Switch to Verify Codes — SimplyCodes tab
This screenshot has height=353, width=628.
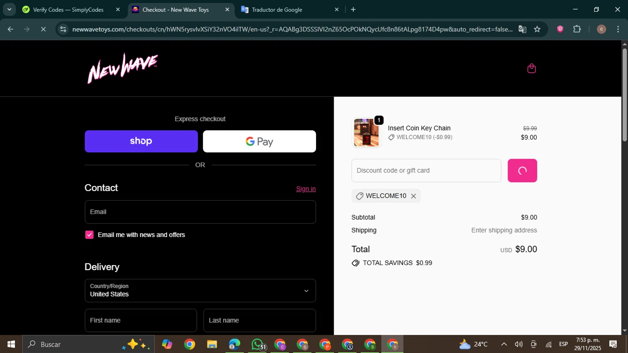point(68,10)
